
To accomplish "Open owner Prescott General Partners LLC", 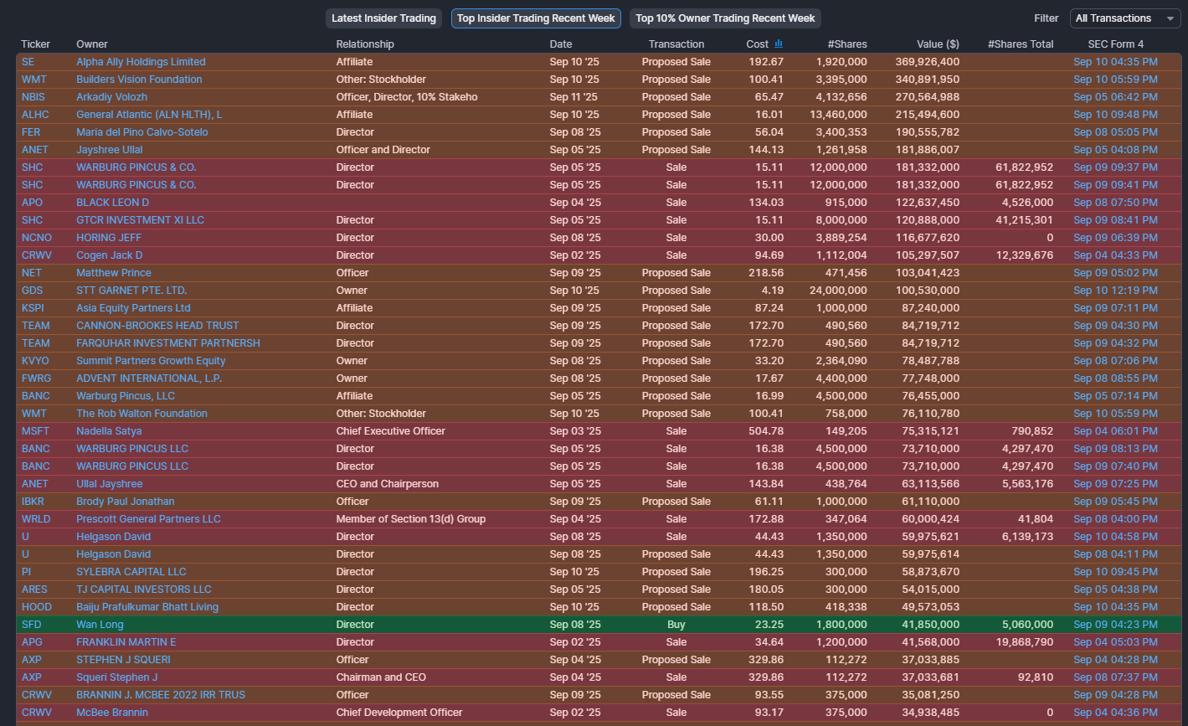I will 148,519.
